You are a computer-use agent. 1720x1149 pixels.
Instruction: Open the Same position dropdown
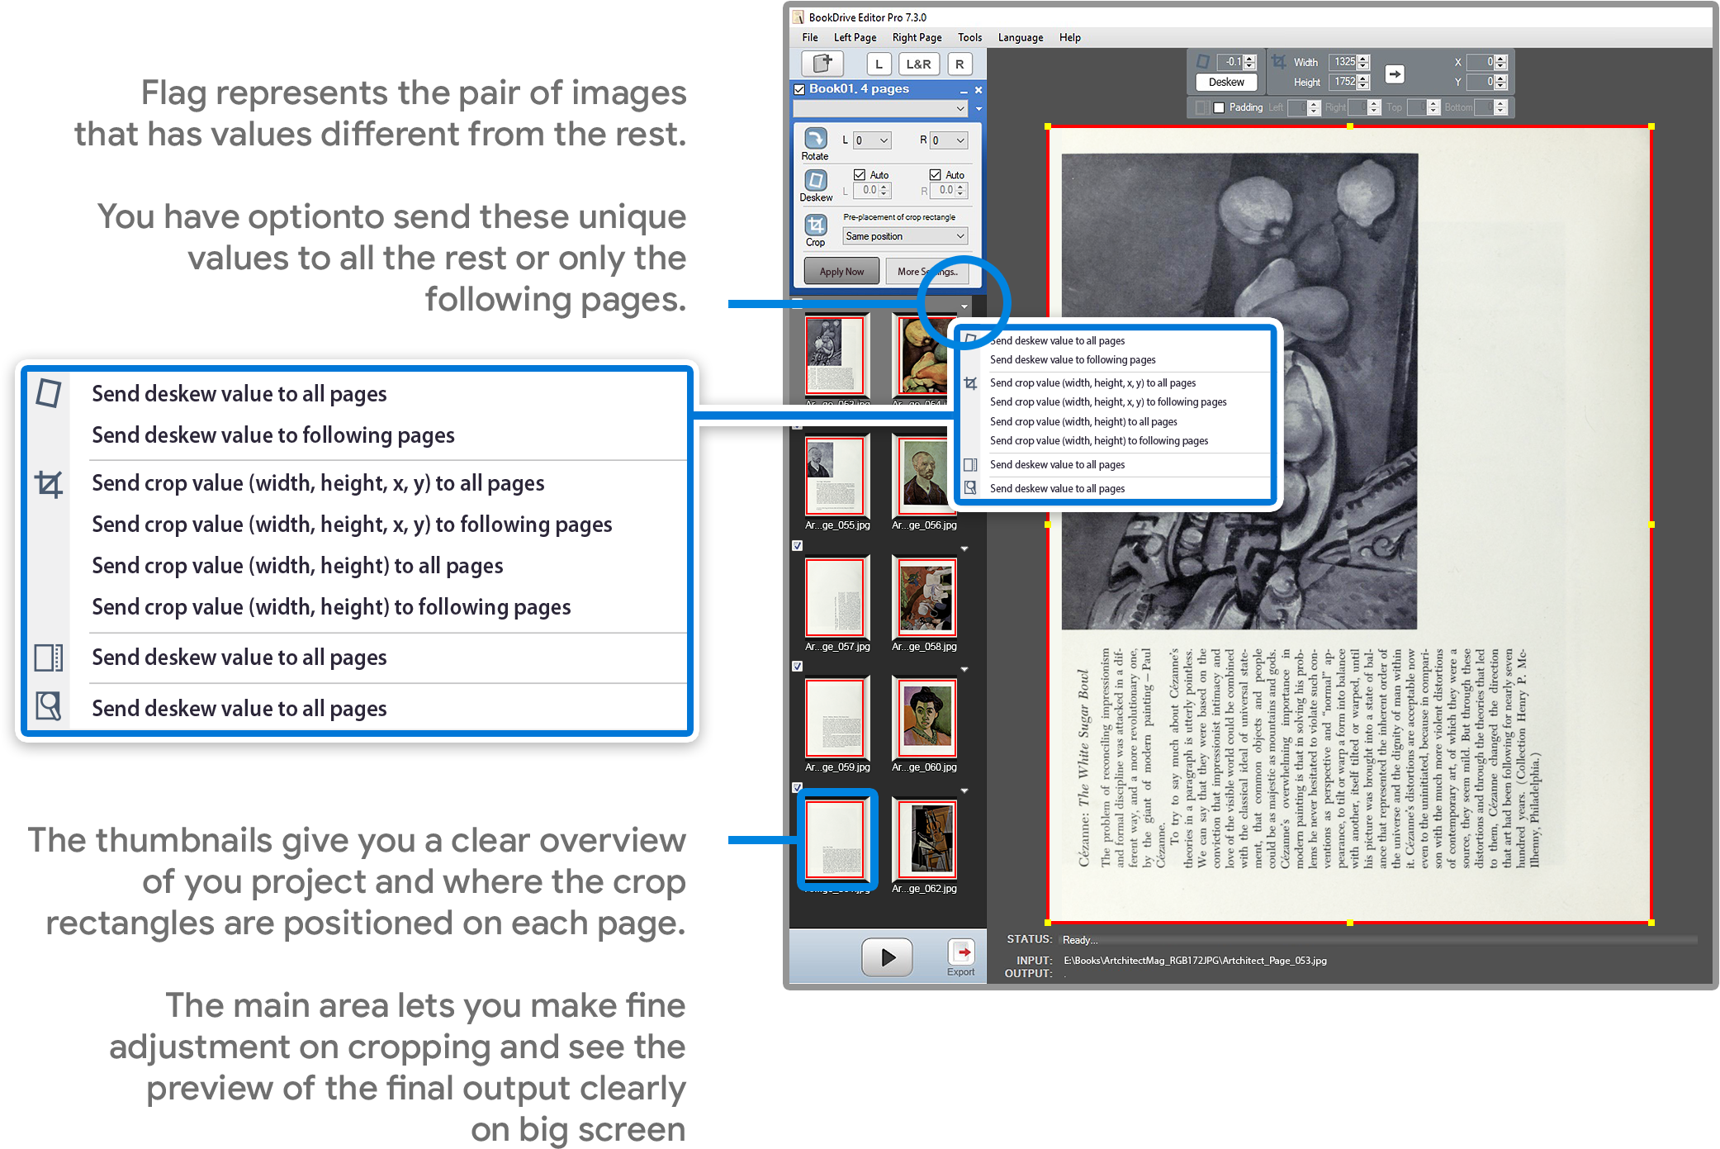pyautogui.click(x=905, y=236)
